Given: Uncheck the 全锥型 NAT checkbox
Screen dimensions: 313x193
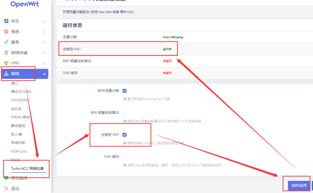Looking at the screenshot, I should coord(125,135).
